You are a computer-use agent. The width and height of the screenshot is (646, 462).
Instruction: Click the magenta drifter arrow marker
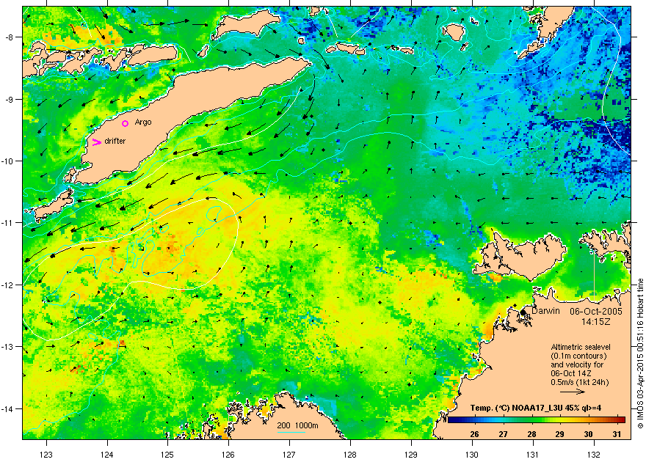point(96,142)
